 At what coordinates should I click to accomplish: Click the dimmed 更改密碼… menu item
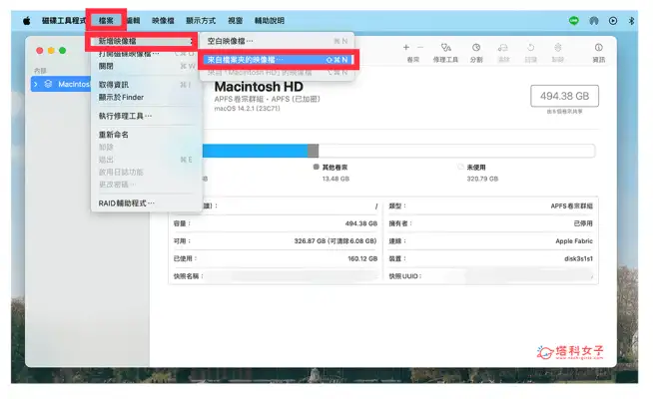click(x=145, y=185)
